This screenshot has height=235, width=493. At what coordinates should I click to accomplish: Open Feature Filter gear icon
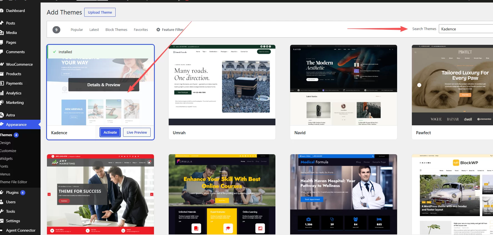pos(158,30)
